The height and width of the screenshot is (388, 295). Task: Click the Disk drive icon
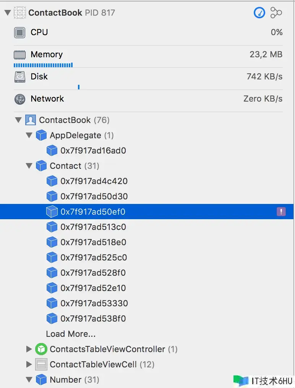point(19,77)
